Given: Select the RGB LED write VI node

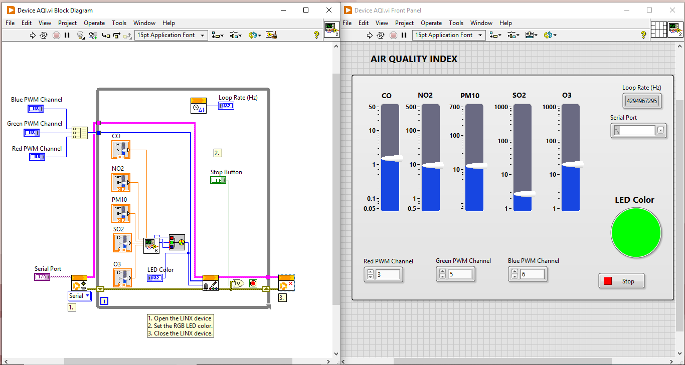Looking at the screenshot, I should [211, 283].
